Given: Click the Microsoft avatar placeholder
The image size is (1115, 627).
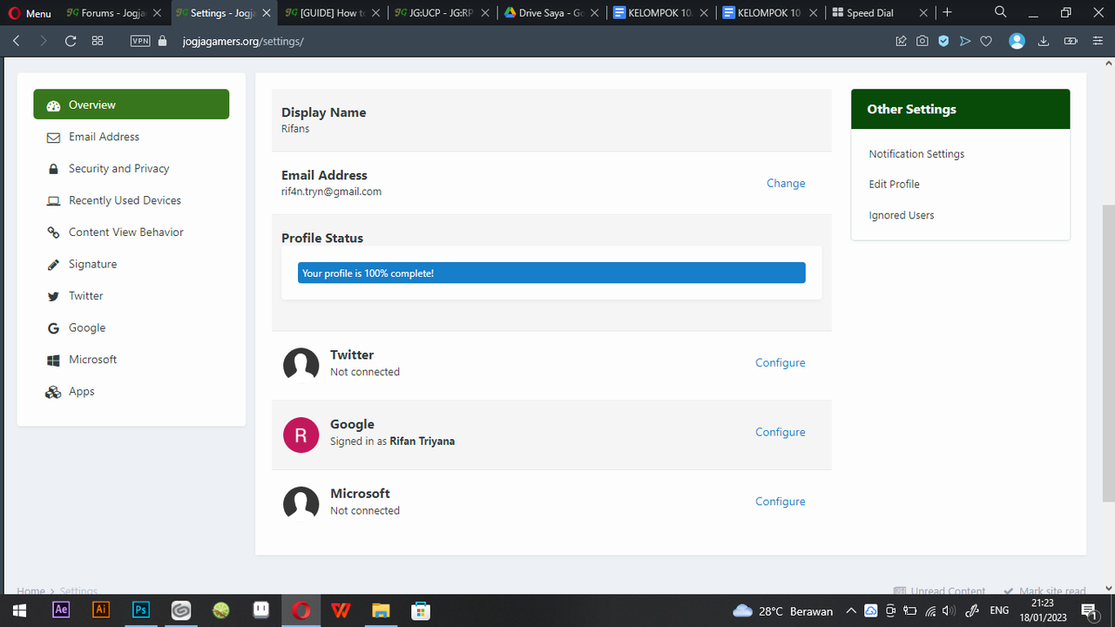Looking at the screenshot, I should point(301,504).
